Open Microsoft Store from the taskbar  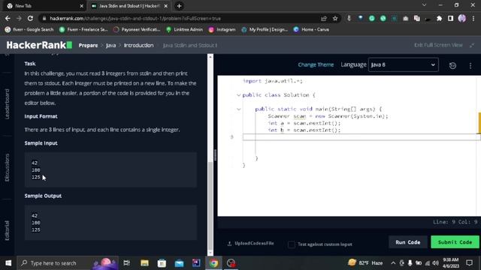[162, 263]
